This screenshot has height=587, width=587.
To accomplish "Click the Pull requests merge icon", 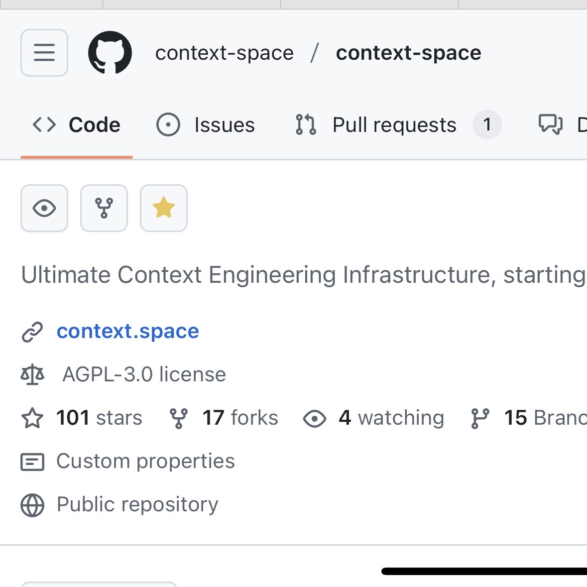I will pyautogui.click(x=306, y=124).
